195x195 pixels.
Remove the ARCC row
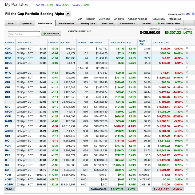[x=187, y=131]
